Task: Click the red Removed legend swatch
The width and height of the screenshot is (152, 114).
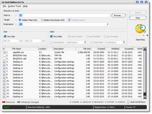Action: [4, 102]
